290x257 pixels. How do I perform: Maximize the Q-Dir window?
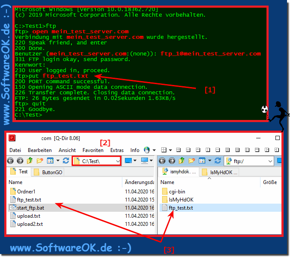click(x=278, y=138)
